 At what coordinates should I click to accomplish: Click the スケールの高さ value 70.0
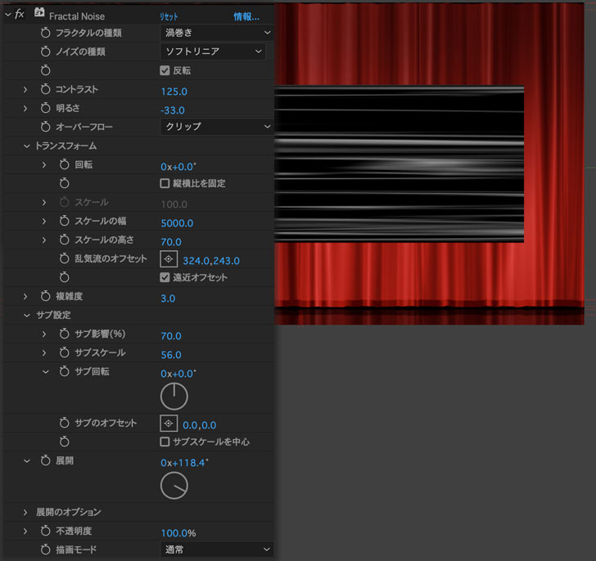coord(171,242)
